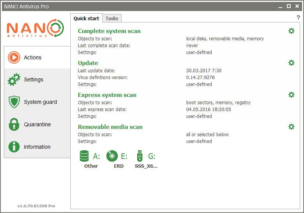Screen dimensions: 304x213
Task: Click 'Last update date:' label
Action: 97,71
